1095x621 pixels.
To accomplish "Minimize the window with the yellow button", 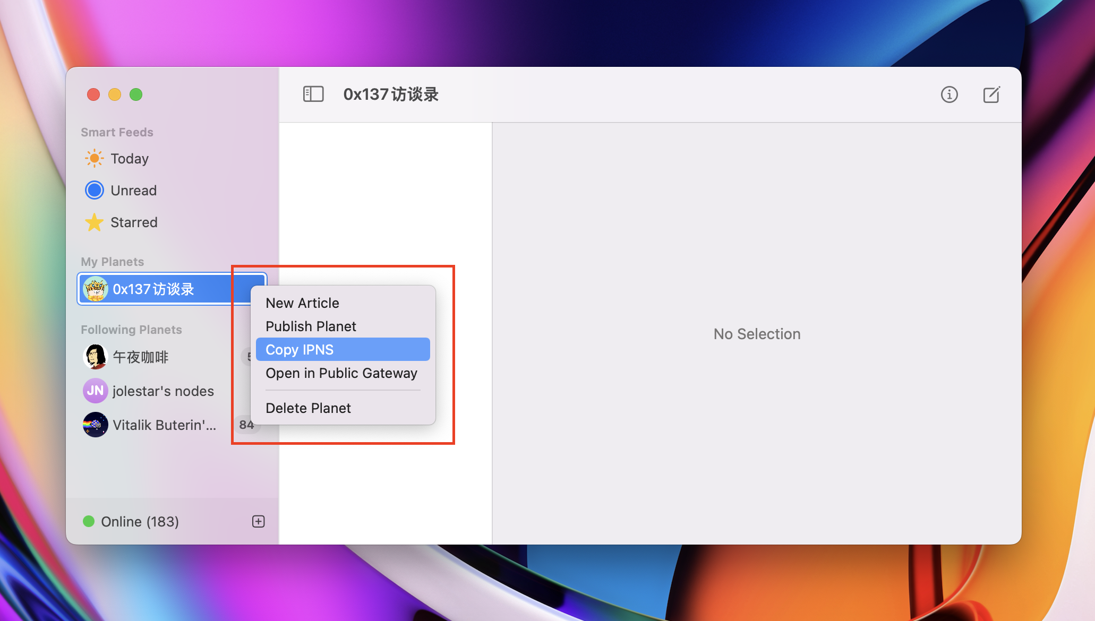I will pyautogui.click(x=115, y=94).
